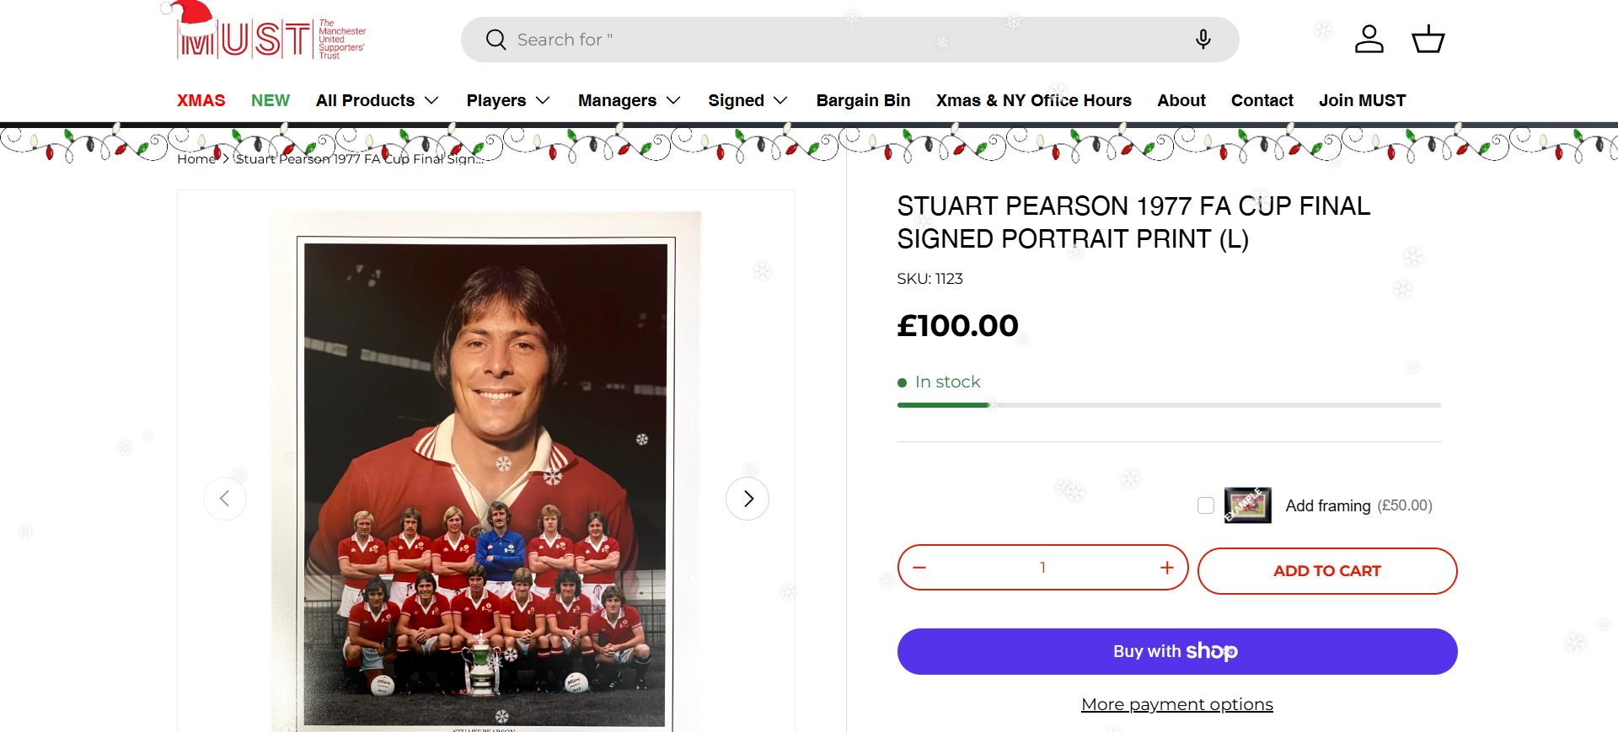Screen dimensions: 1618x732
Task: Enable the Add framing checkbox
Action: (1206, 505)
